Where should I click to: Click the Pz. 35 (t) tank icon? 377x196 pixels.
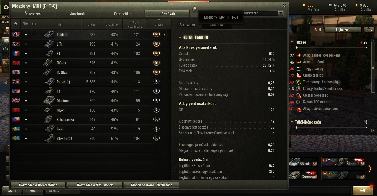(50, 82)
